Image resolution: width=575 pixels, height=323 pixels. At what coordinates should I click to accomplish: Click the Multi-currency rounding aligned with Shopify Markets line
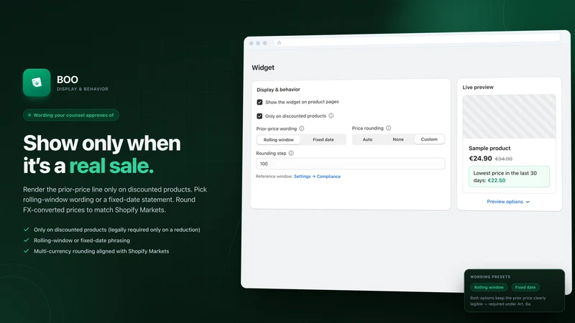point(101,251)
